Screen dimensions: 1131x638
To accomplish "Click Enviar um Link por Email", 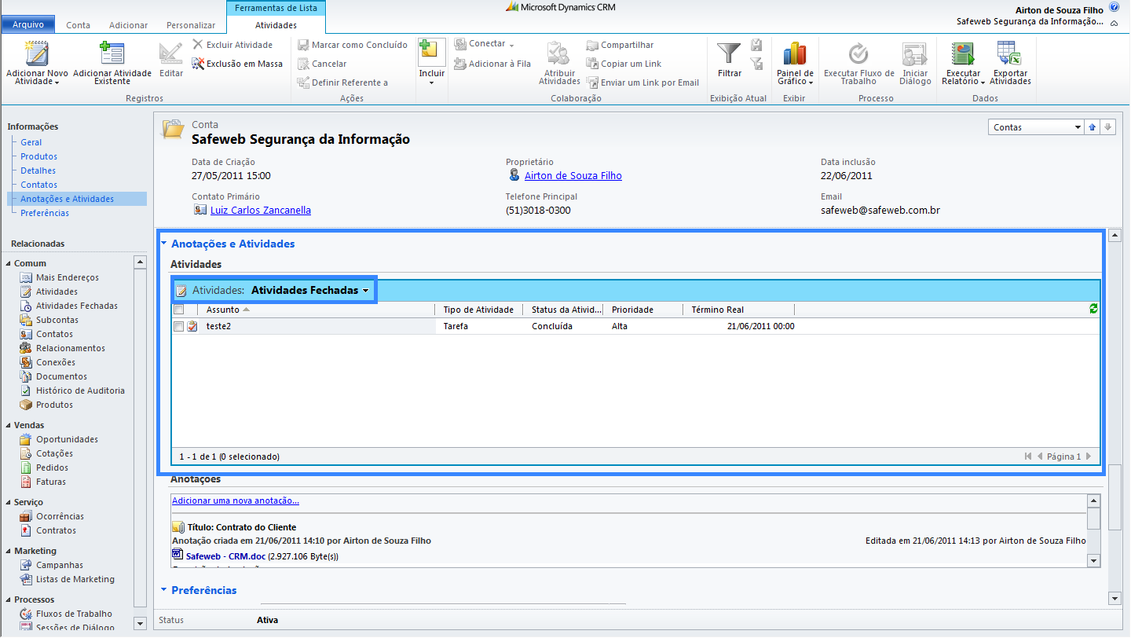I will (x=642, y=82).
